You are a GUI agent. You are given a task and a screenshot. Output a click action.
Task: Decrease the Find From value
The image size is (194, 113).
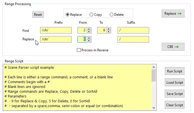(89, 32)
